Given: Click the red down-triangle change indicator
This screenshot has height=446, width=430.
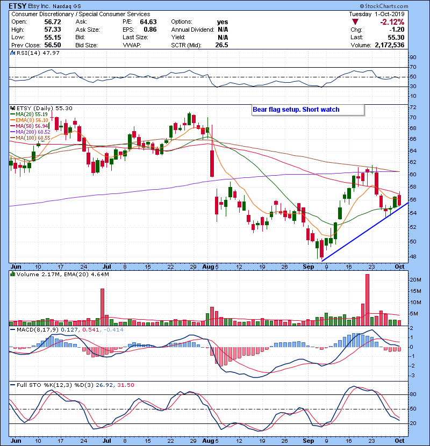Looking at the screenshot, I should 355,22.
